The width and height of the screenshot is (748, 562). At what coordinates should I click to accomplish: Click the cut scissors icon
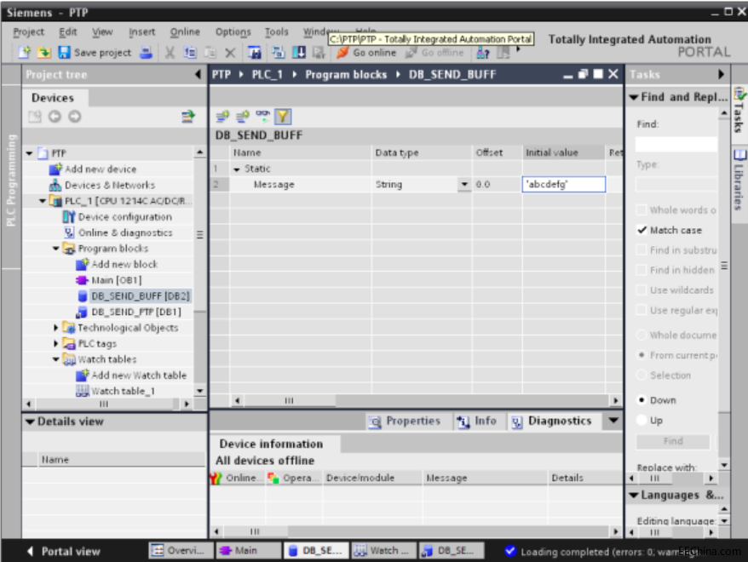(170, 53)
